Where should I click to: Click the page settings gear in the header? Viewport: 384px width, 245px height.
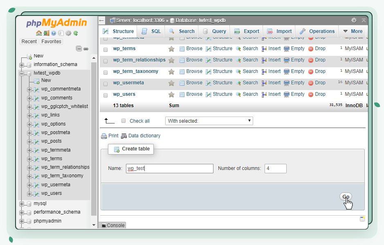coord(354,20)
